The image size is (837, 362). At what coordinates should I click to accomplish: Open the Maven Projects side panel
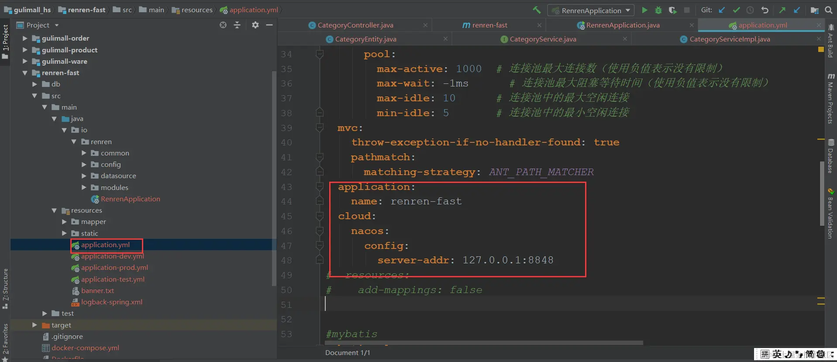(830, 99)
